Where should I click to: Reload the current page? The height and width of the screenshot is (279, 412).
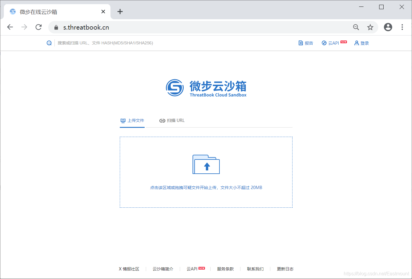click(x=38, y=27)
